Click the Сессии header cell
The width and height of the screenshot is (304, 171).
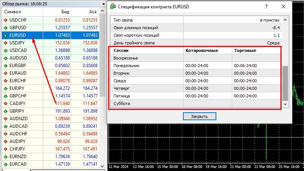[147, 50]
